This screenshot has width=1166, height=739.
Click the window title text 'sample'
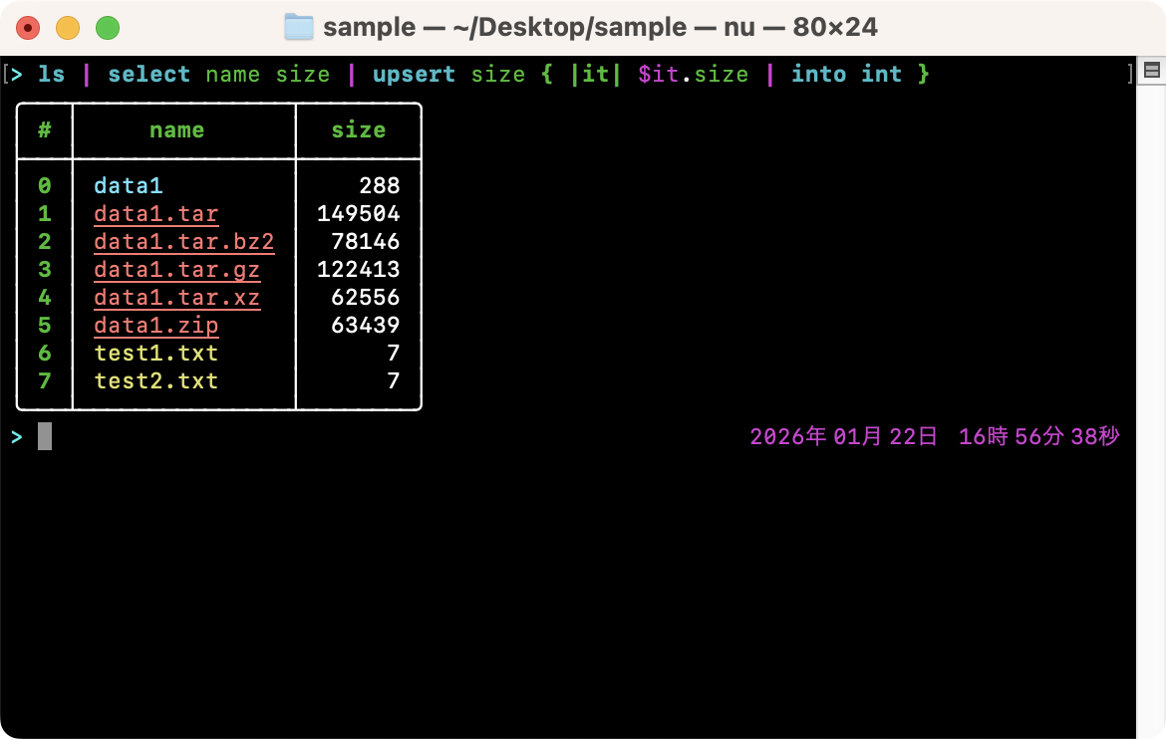point(368,27)
